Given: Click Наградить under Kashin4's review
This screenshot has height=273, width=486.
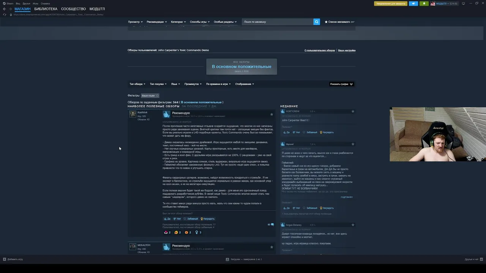Looking at the screenshot, I should [207, 219].
